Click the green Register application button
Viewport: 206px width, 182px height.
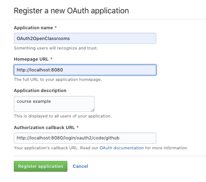(x=41, y=166)
